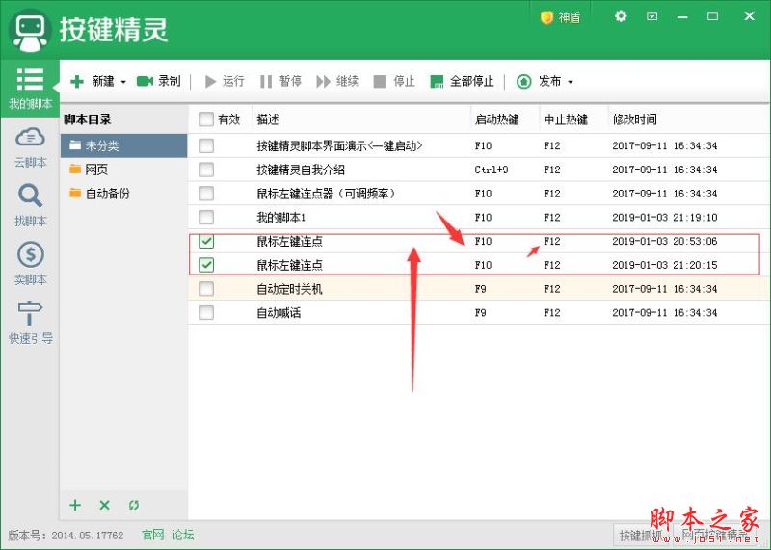Check the 按键精灵脚本界面演示 row checkbox

tap(206, 145)
